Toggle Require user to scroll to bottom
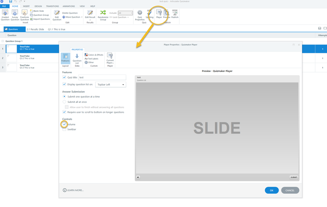The width and height of the screenshot is (327, 207). coord(64,112)
